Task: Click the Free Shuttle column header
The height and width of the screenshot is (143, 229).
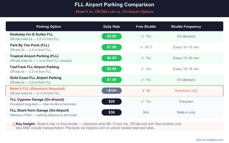Action: 146,27
